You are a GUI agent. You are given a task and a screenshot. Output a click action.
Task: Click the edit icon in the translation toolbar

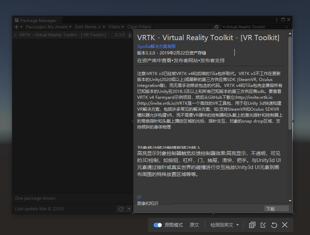click(263, 225)
